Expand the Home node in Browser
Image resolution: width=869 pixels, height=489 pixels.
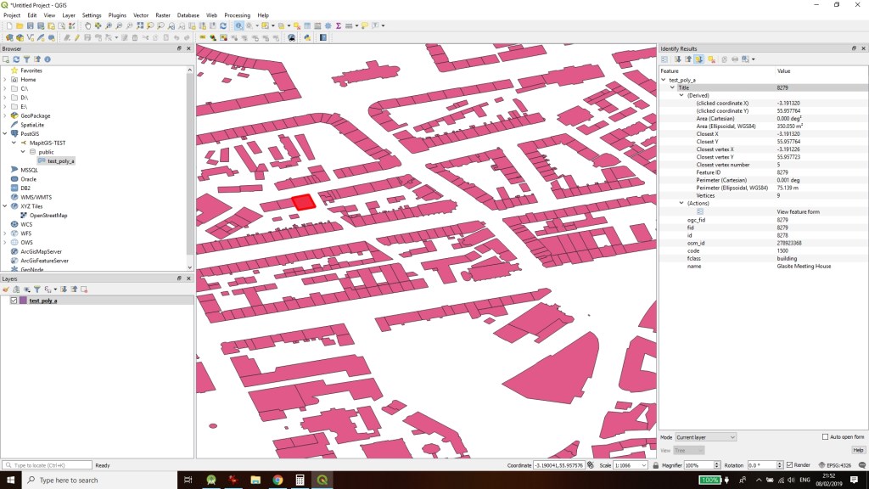pyautogui.click(x=5, y=80)
